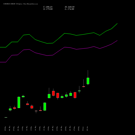Click the 01 Jun date label
The image size is (135, 135).
[83, 128]
